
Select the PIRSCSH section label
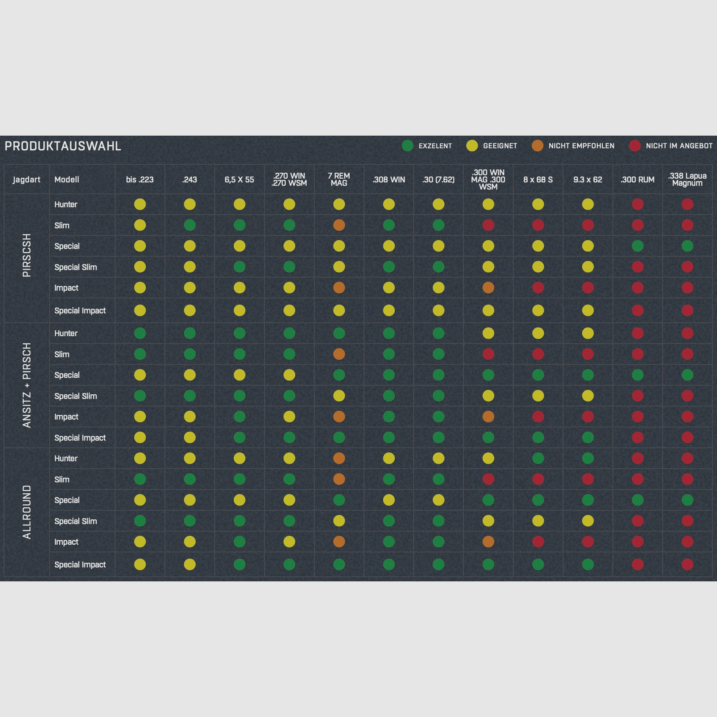pyautogui.click(x=27, y=255)
